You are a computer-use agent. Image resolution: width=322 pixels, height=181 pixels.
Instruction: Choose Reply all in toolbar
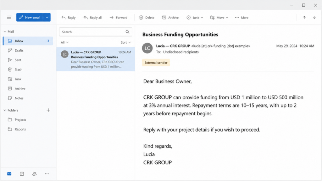click(x=92, y=18)
